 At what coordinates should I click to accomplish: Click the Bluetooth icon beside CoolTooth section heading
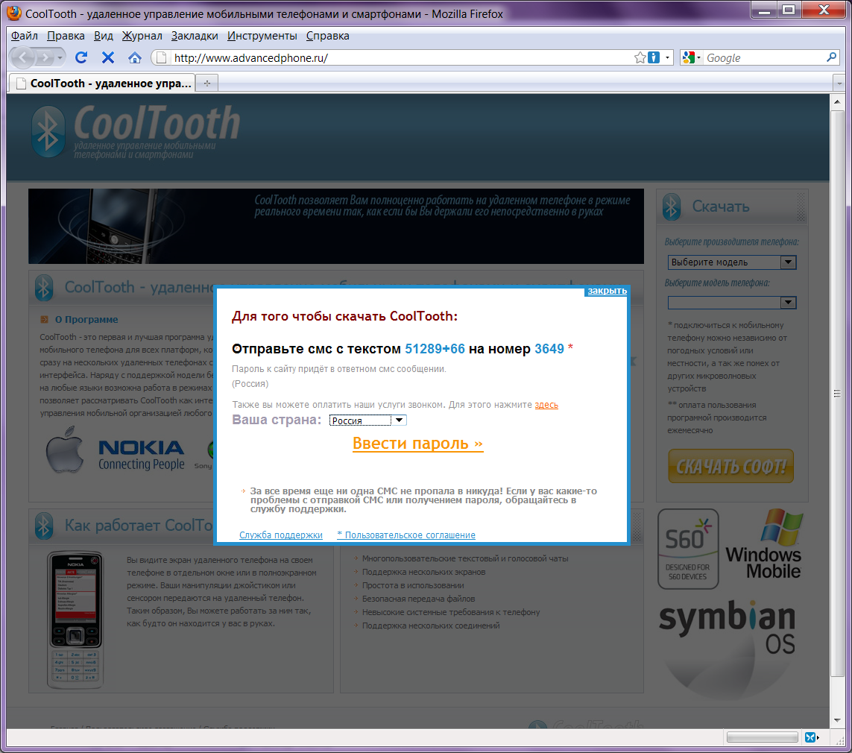click(44, 287)
